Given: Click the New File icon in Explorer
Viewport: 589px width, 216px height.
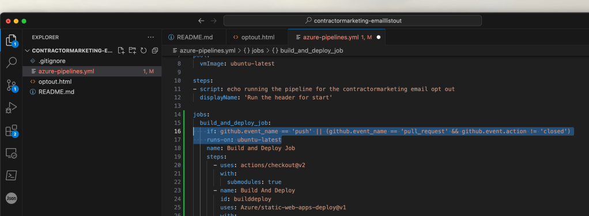Looking at the screenshot, I should coord(121,51).
